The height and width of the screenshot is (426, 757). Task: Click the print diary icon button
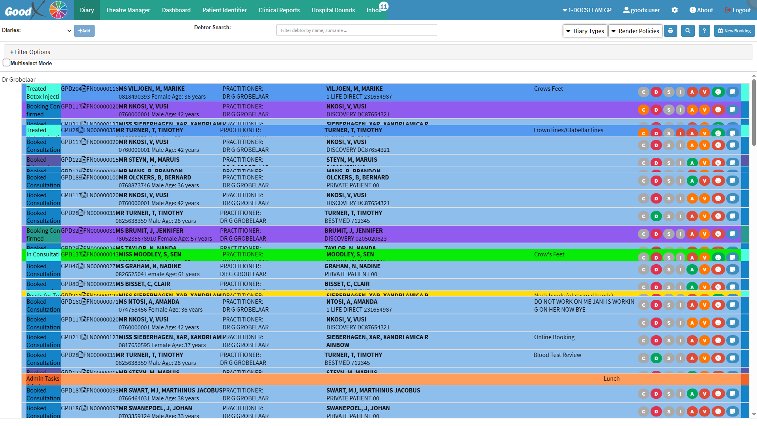pyautogui.click(x=670, y=31)
